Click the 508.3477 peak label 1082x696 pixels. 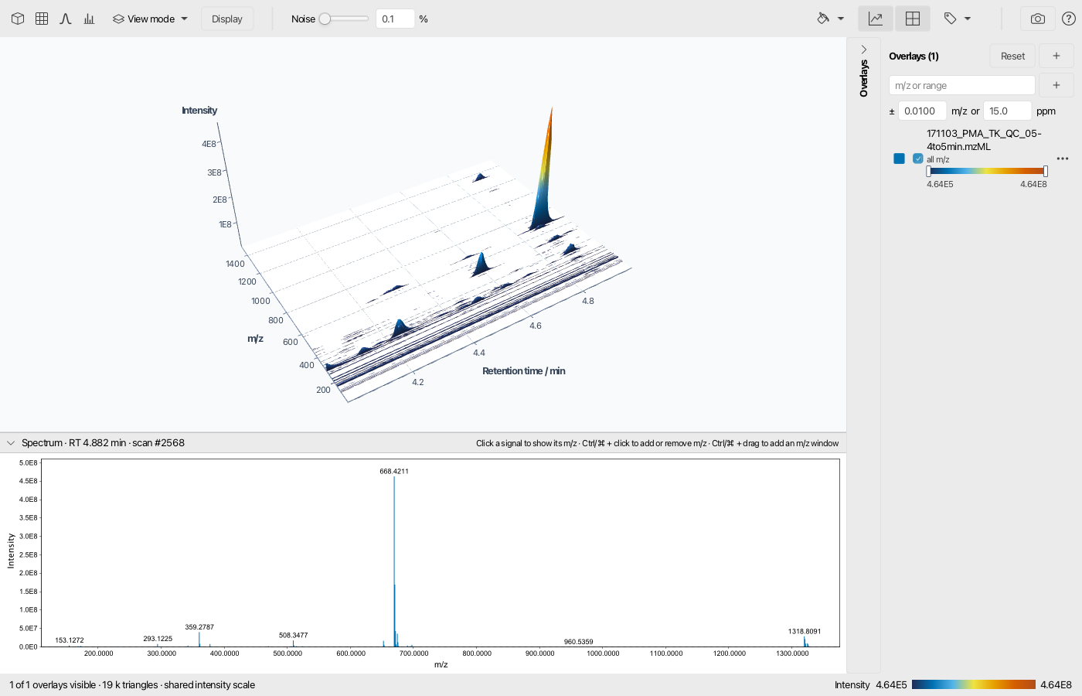click(294, 636)
